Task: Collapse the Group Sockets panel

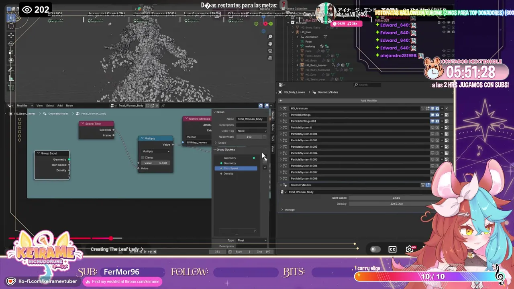Action: click(x=215, y=150)
